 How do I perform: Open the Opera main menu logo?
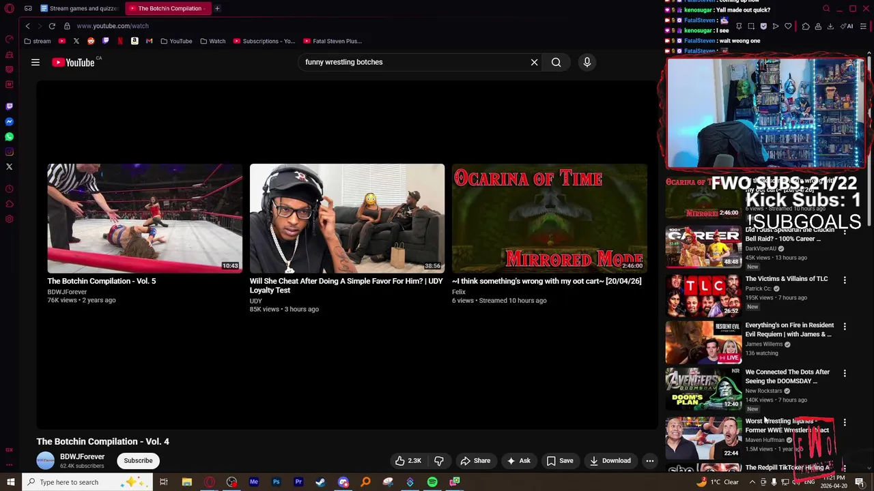[x=10, y=9]
